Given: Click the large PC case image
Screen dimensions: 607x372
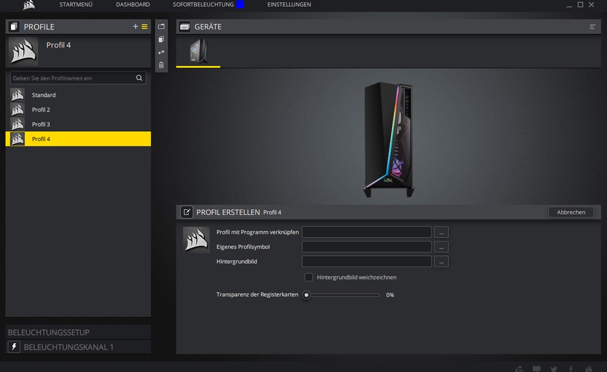Looking at the screenshot, I should tap(389, 139).
